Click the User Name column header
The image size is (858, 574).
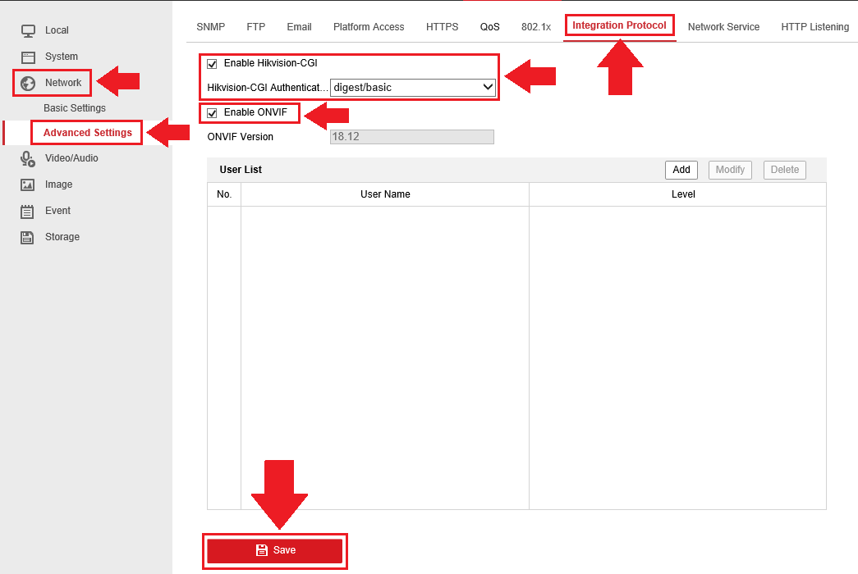pos(385,194)
